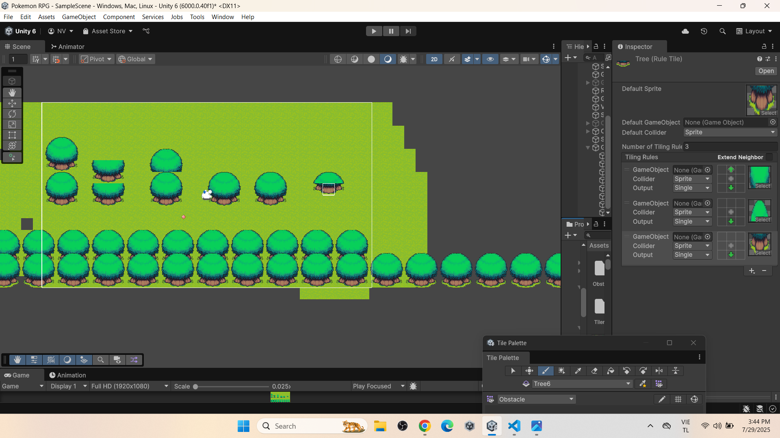The height and width of the screenshot is (438, 780).
Task: Switch to the Animation tab
Action: pyautogui.click(x=67, y=375)
